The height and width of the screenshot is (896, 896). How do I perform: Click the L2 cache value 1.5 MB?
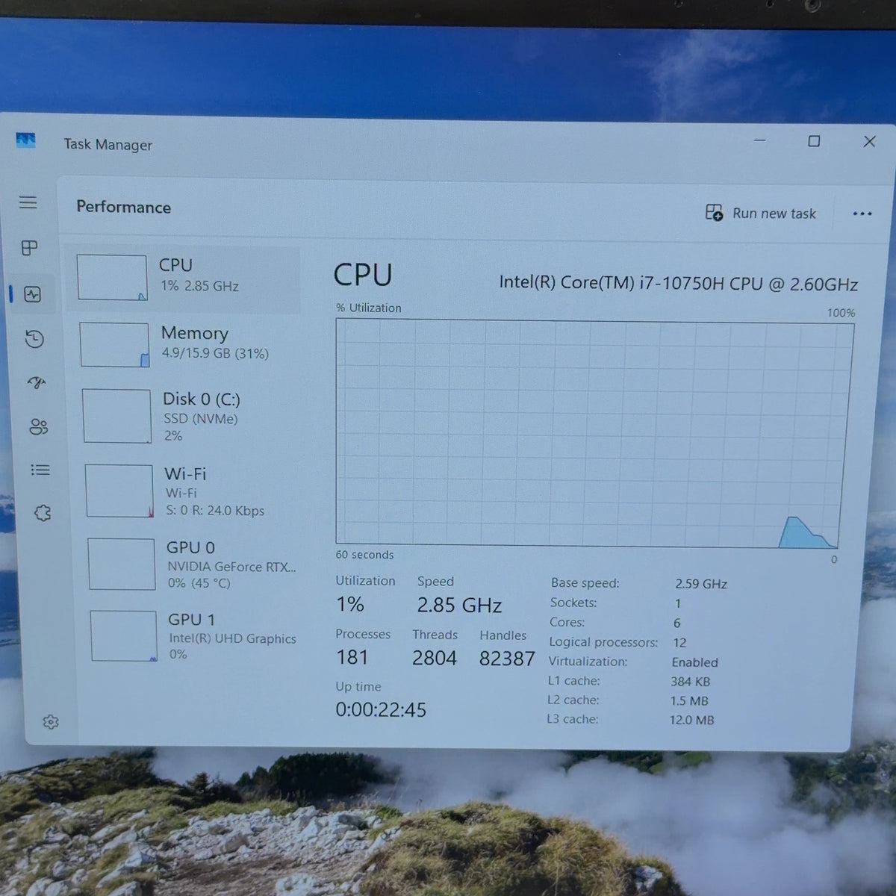point(688,701)
